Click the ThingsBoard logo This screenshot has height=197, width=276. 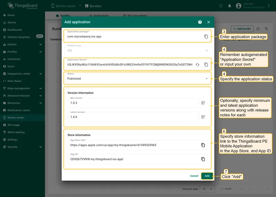(x=22, y=6)
